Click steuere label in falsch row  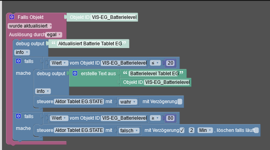[x=45, y=130]
